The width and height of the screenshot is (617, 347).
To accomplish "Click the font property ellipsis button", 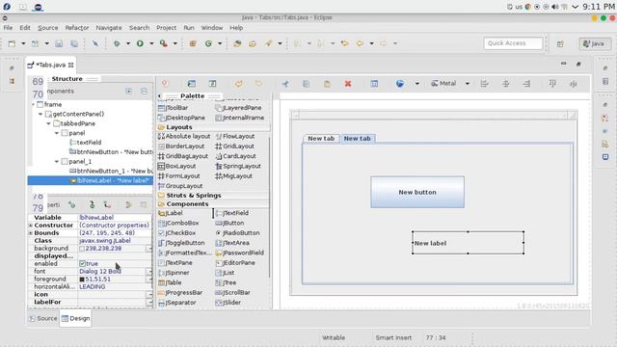I will [149, 271].
